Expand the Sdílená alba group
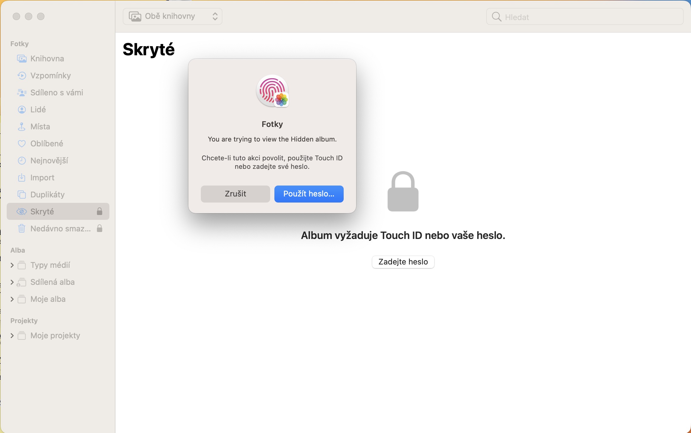This screenshot has width=691, height=433. tap(12, 282)
